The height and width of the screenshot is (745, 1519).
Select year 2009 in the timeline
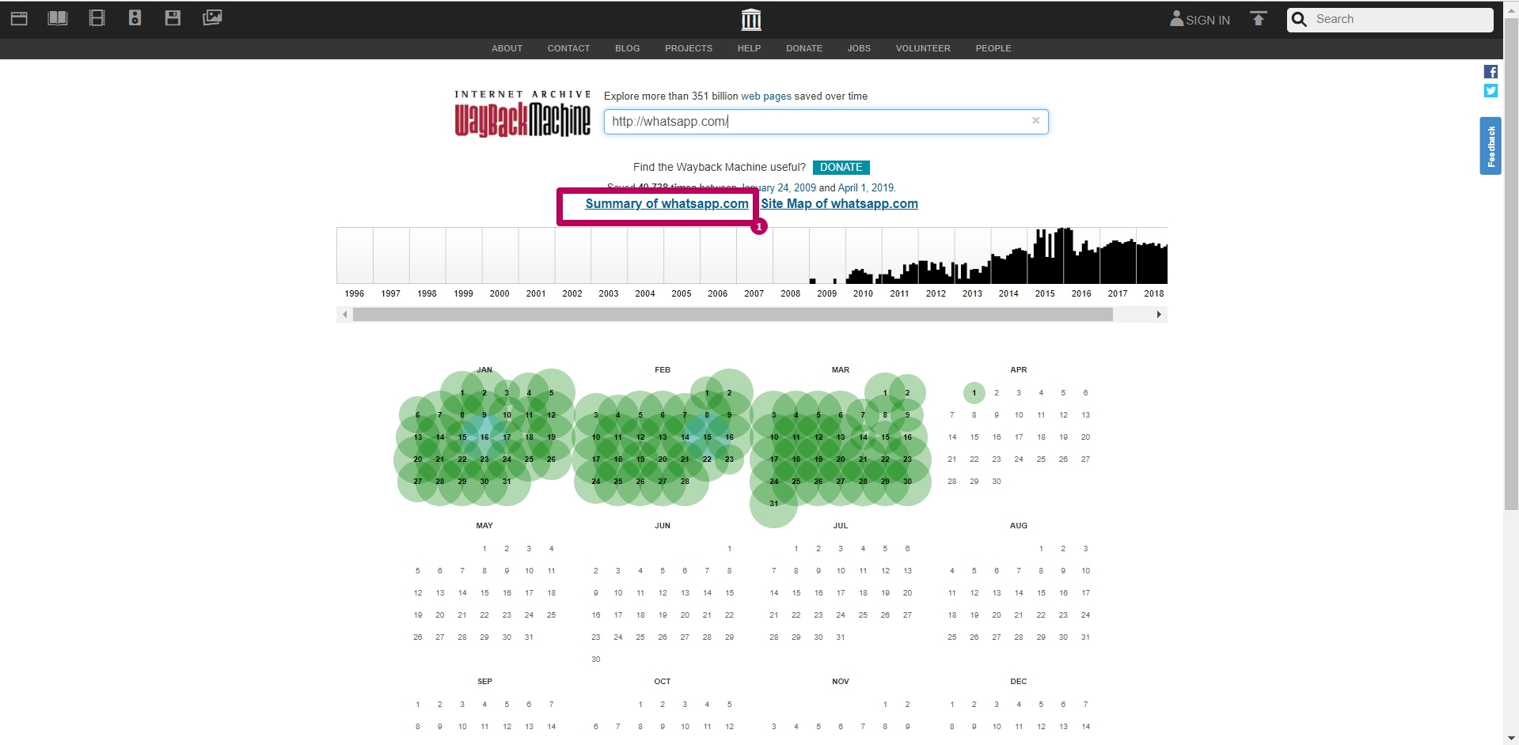click(826, 293)
